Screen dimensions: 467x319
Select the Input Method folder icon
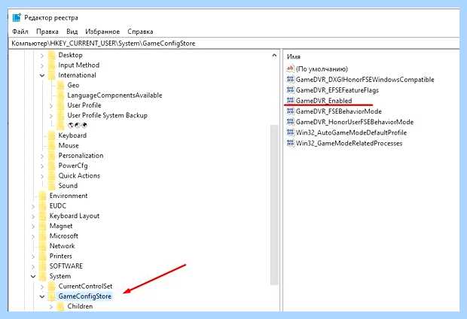tap(51, 65)
